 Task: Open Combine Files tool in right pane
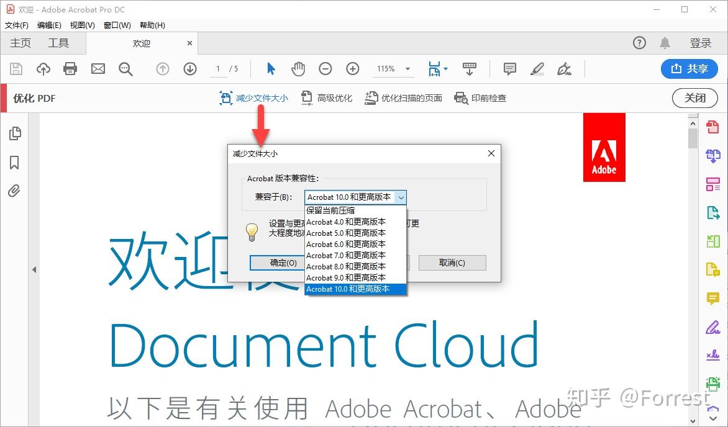click(712, 156)
